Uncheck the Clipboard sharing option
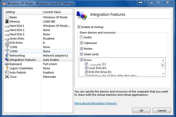Image resolution: width=176 pixels, height=117 pixels. 81,43
